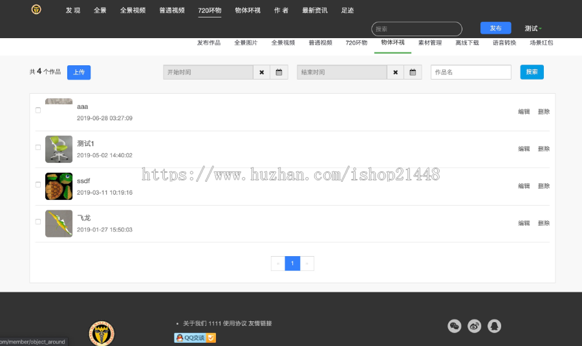Screen dimensions: 582x346
Task: Open the green chair thumbnail of 测试1
Action: coord(59,149)
